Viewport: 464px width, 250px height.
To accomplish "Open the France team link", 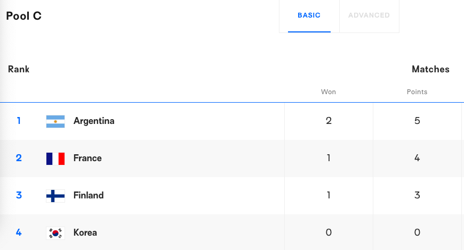I will (x=87, y=158).
